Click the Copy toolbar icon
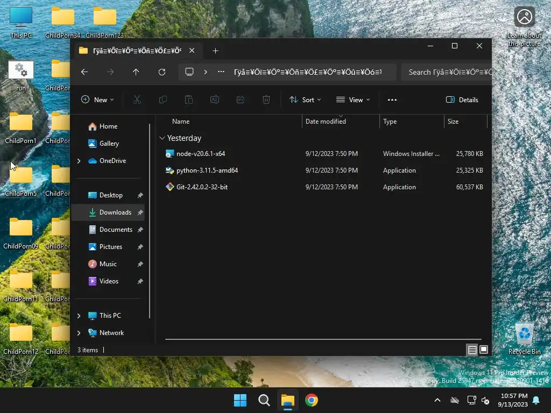The height and width of the screenshot is (413, 551). (x=163, y=99)
